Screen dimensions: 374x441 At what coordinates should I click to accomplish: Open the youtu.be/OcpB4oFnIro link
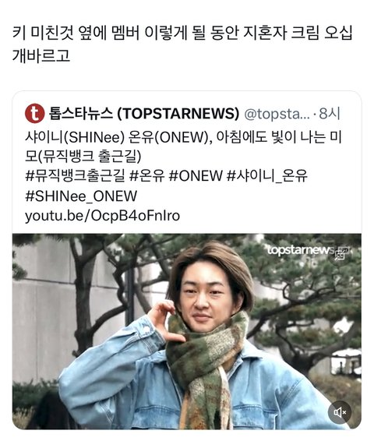(102, 216)
